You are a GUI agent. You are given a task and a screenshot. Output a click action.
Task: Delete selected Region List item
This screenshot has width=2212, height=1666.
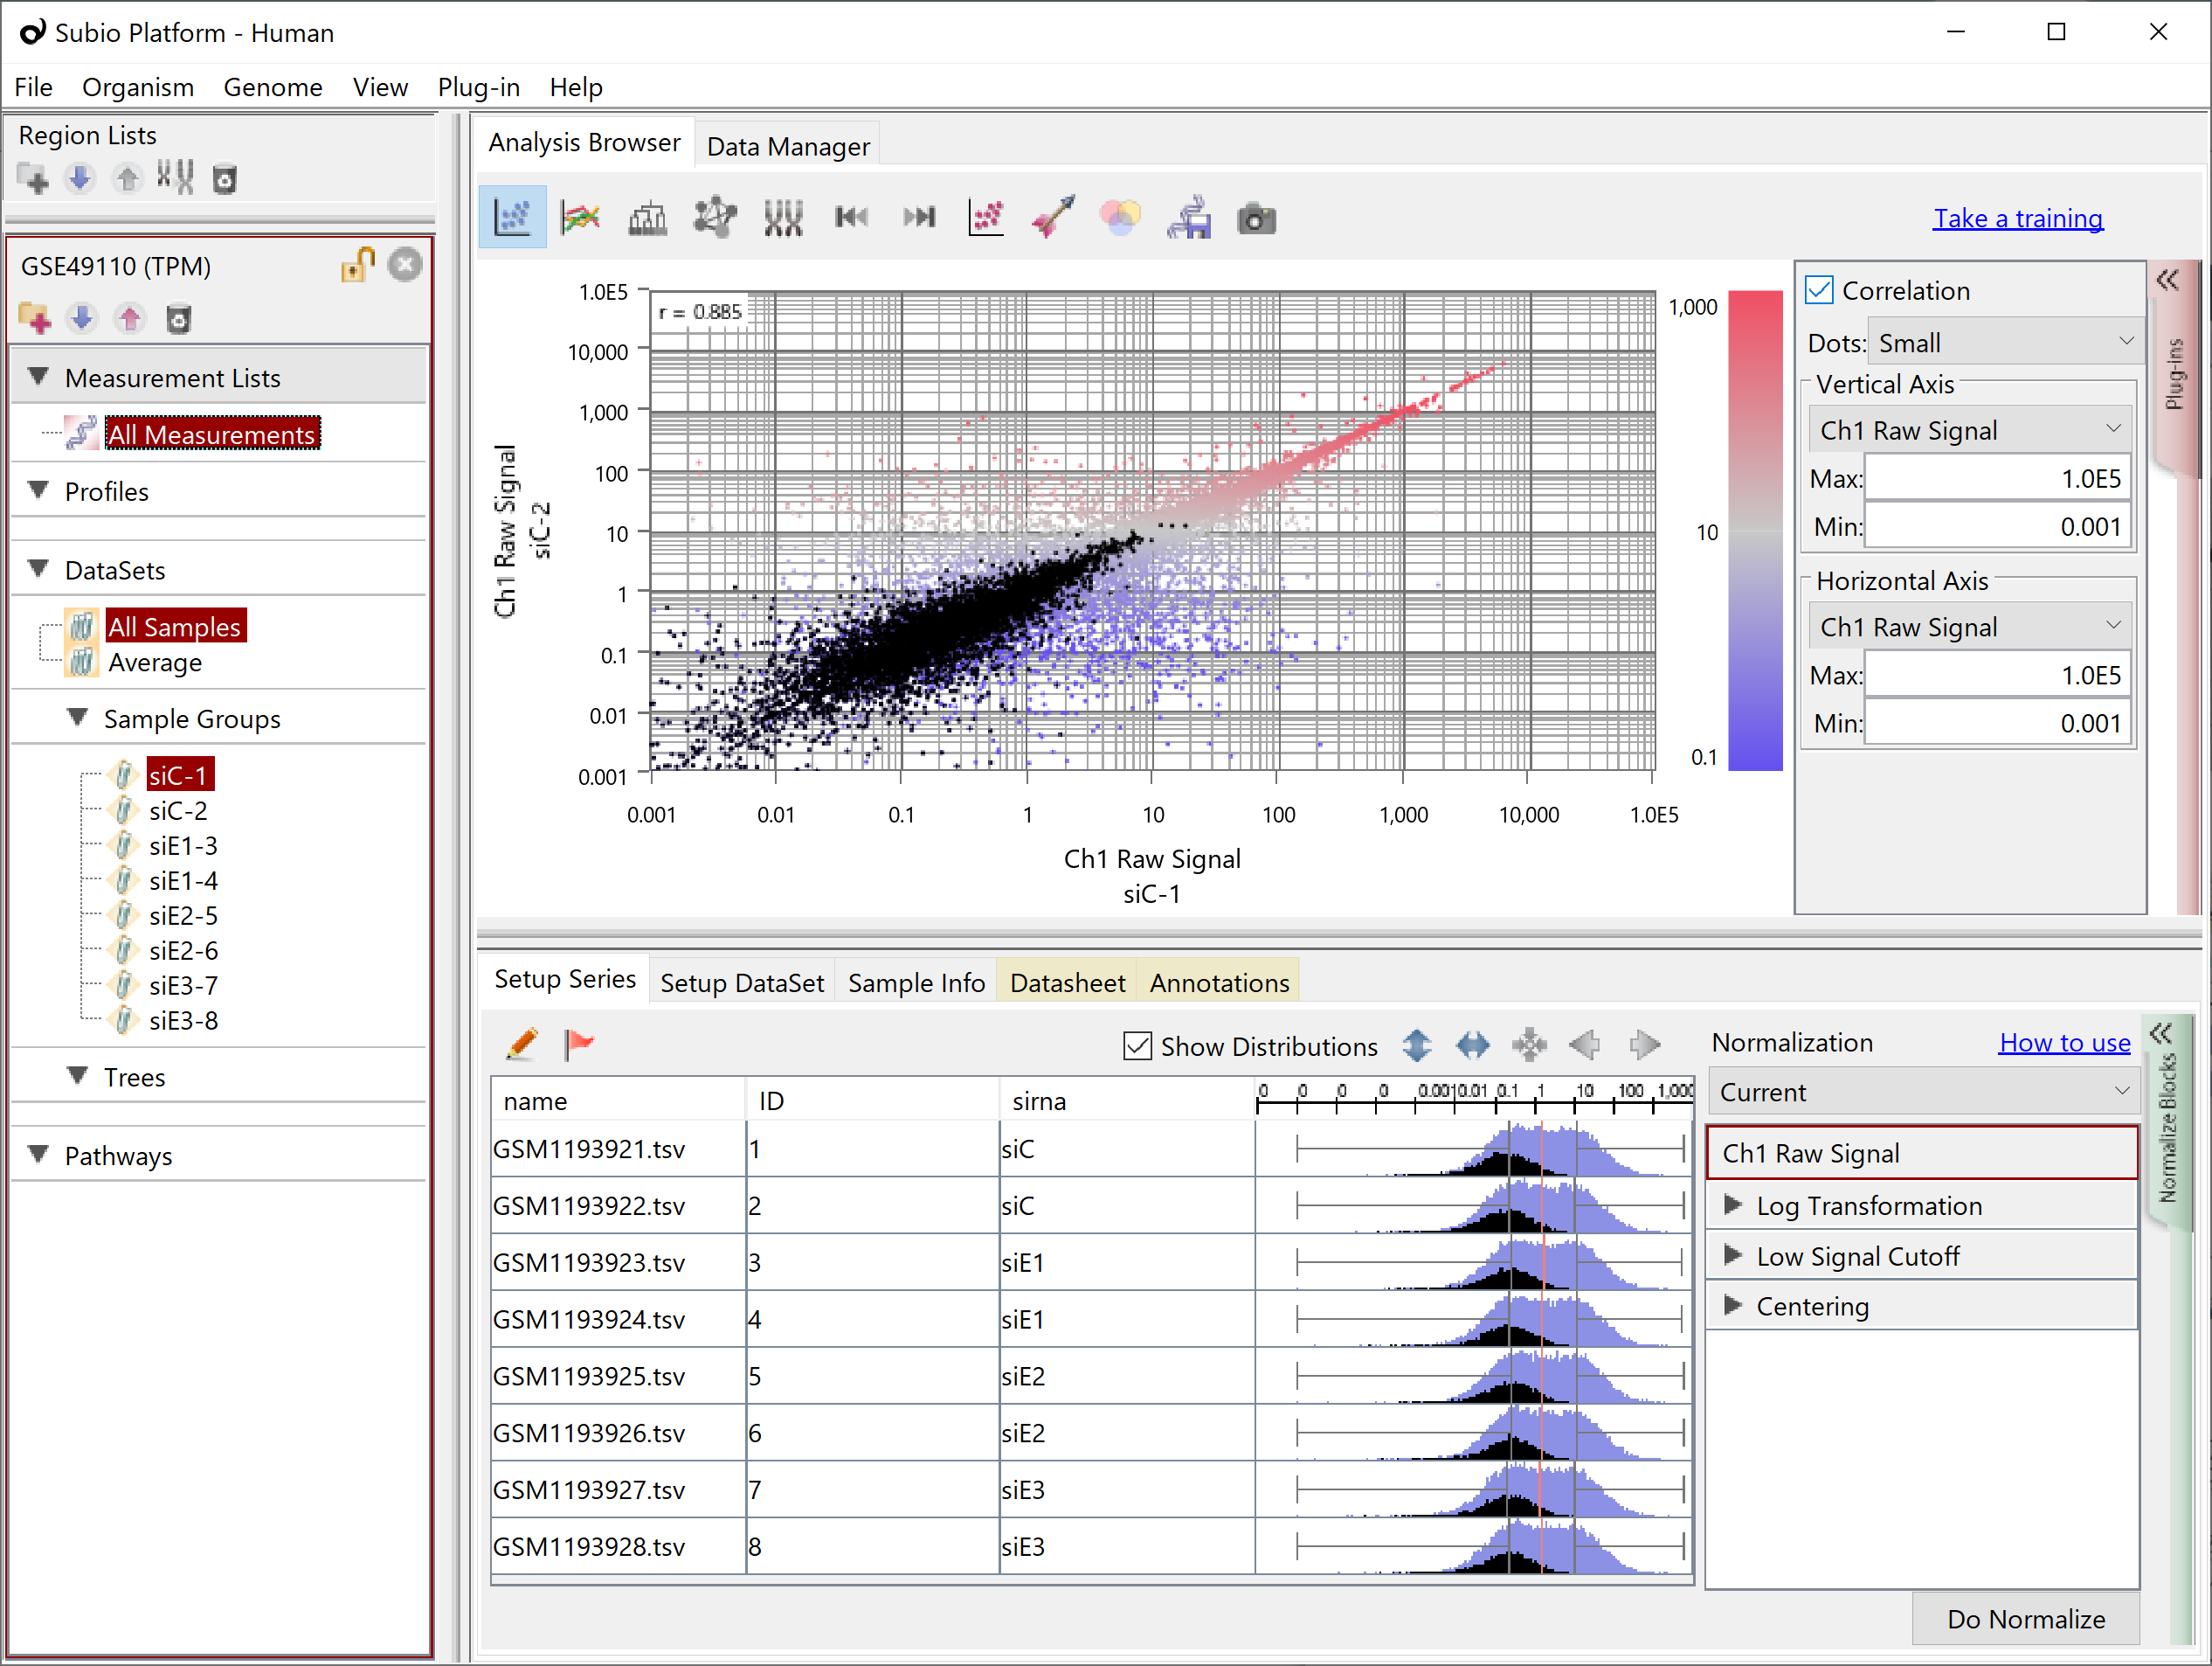[x=225, y=180]
